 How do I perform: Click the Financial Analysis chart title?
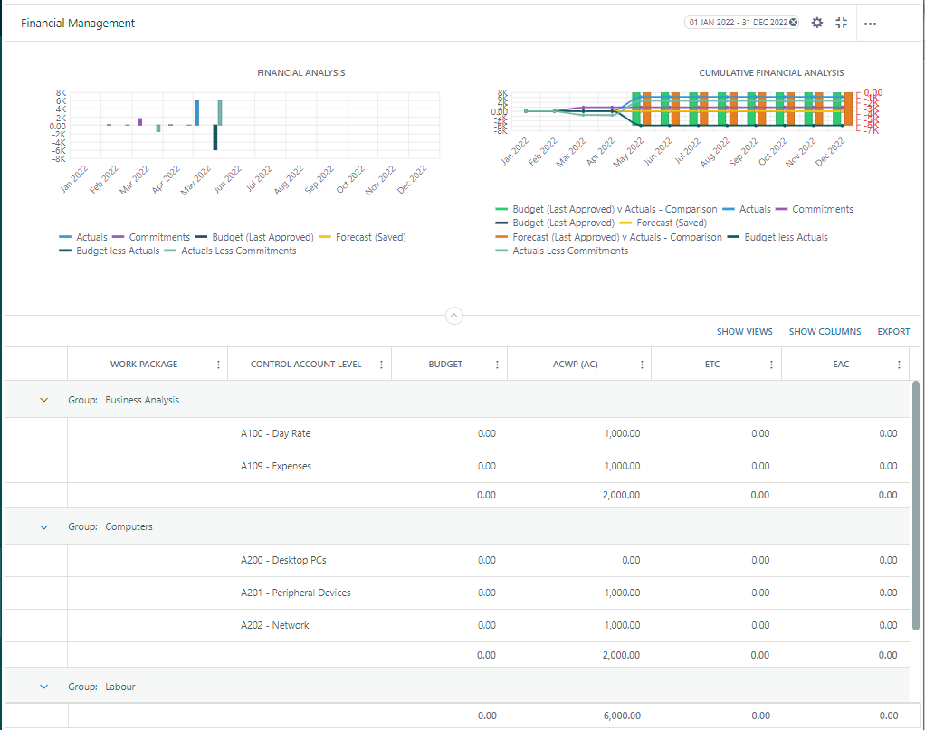pyautogui.click(x=300, y=72)
